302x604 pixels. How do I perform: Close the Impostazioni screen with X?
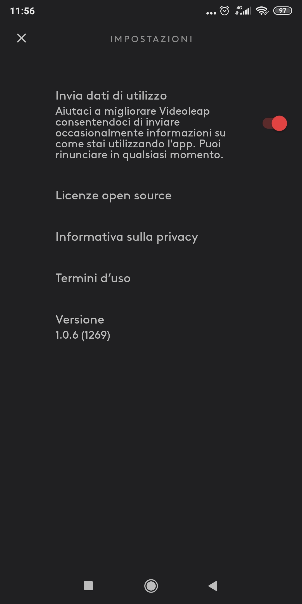tap(22, 38)
